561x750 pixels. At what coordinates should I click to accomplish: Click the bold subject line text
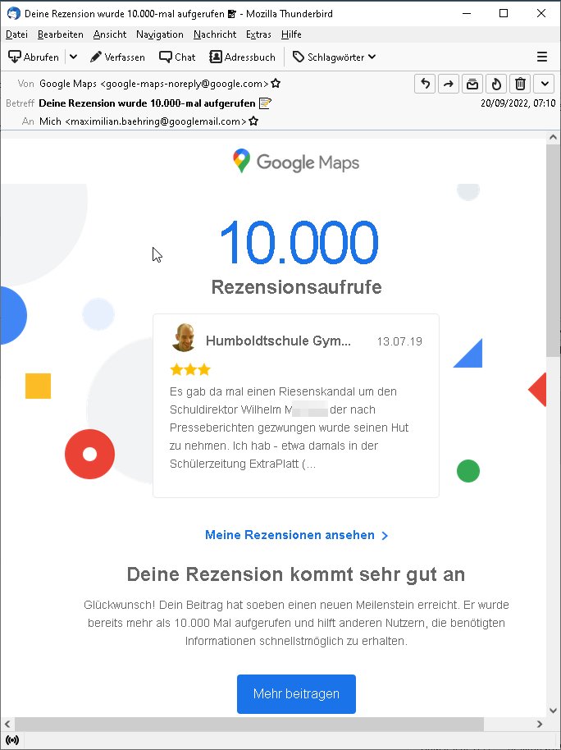(147, 103)
